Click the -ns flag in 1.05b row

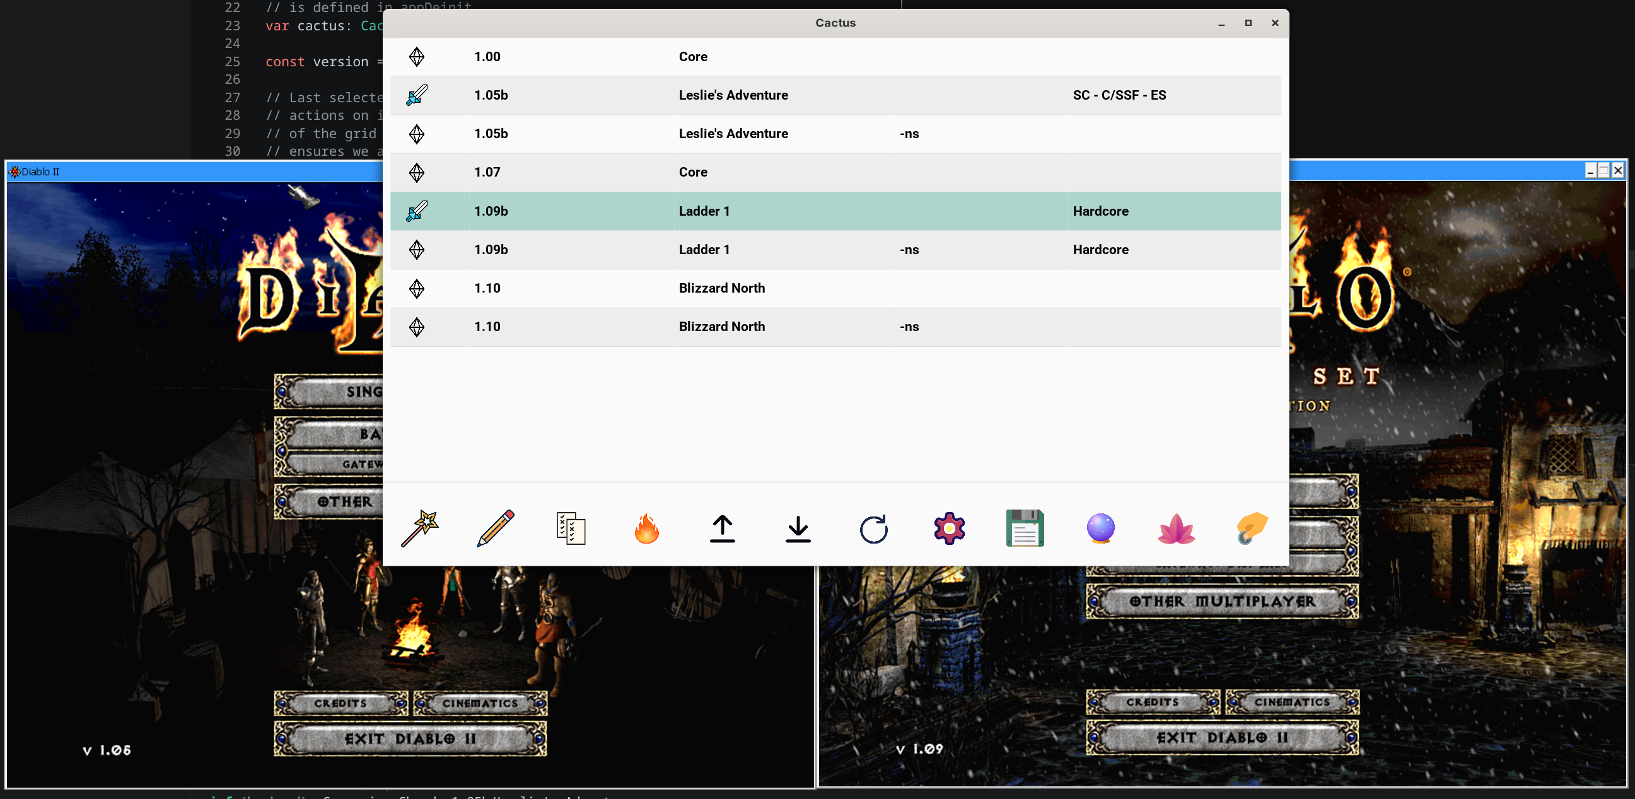click(x=909, y=134)
